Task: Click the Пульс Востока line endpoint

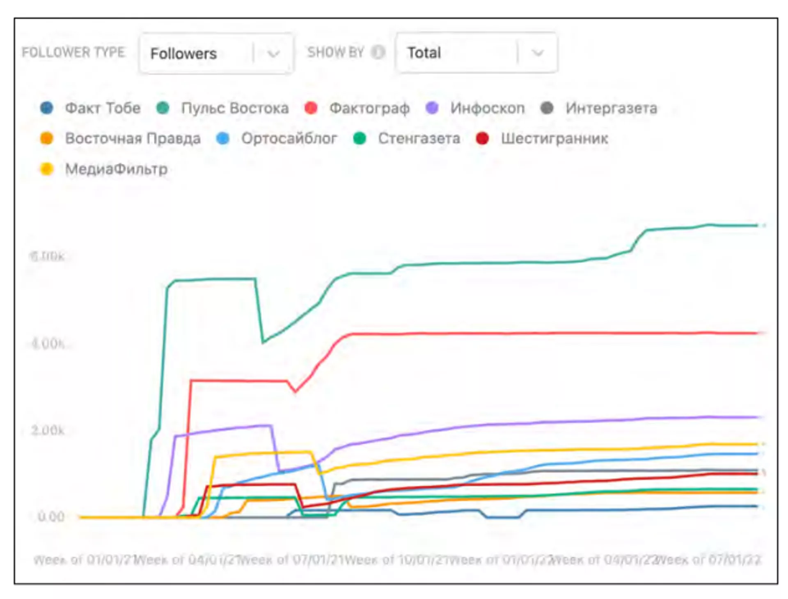Action: pos(758,225)
